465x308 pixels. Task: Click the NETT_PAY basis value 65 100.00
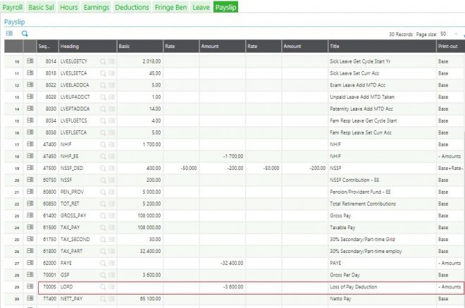coord(147,299)
